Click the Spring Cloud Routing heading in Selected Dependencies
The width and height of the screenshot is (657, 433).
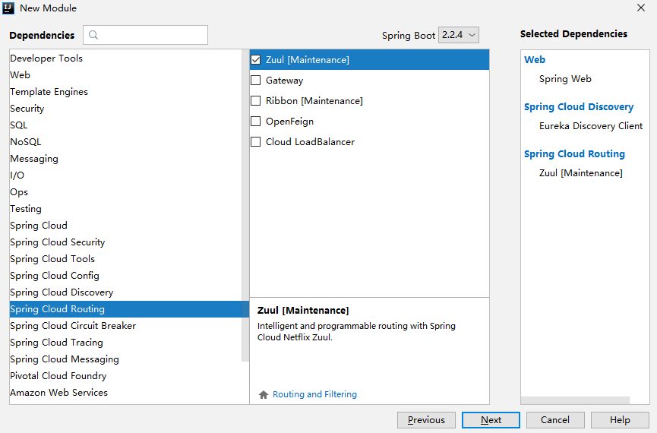point(574,154)
